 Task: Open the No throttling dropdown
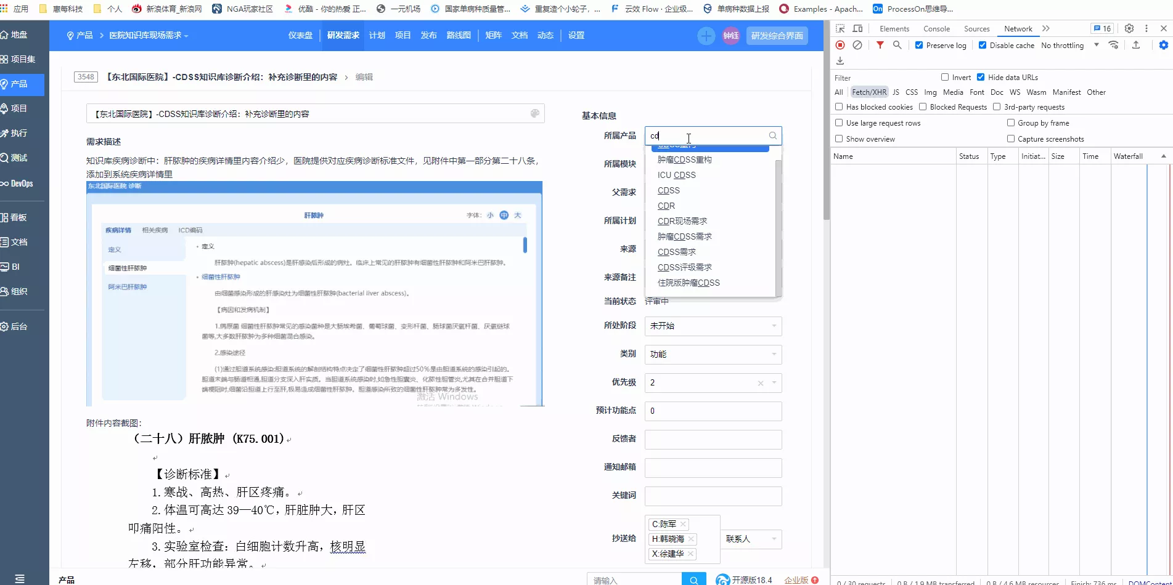pyautogui.click(x=1069, y=45)
